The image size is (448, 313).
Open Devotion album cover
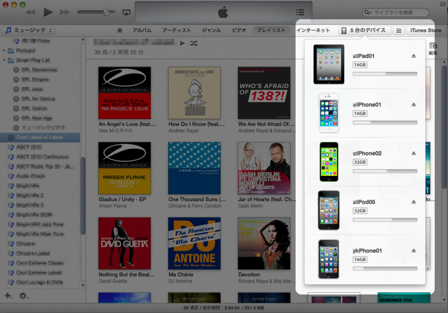click(264, 244)
